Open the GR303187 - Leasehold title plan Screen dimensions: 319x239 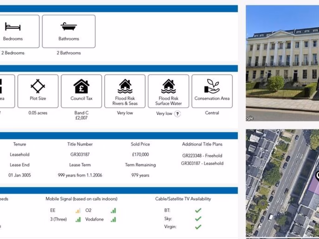pyautogui.click(x=202, y=163)
